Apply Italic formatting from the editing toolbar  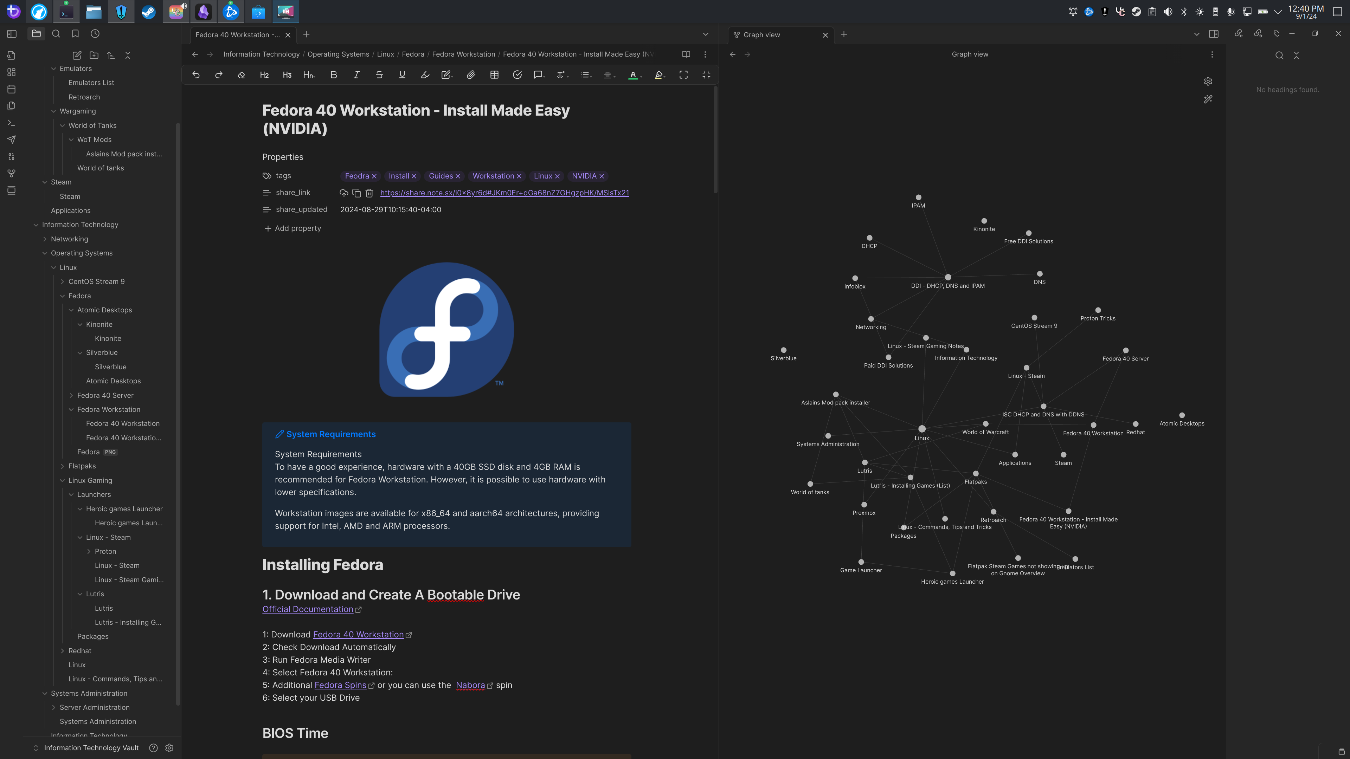[356, 75]
